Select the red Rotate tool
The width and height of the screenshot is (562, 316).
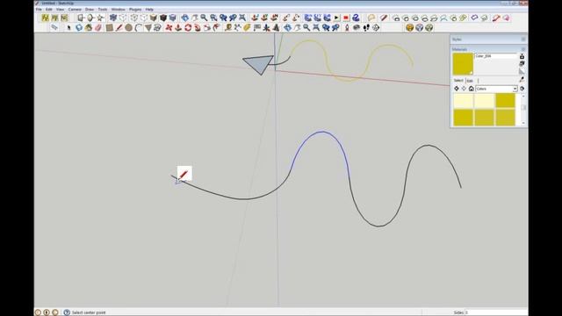[x=188, y=27]
